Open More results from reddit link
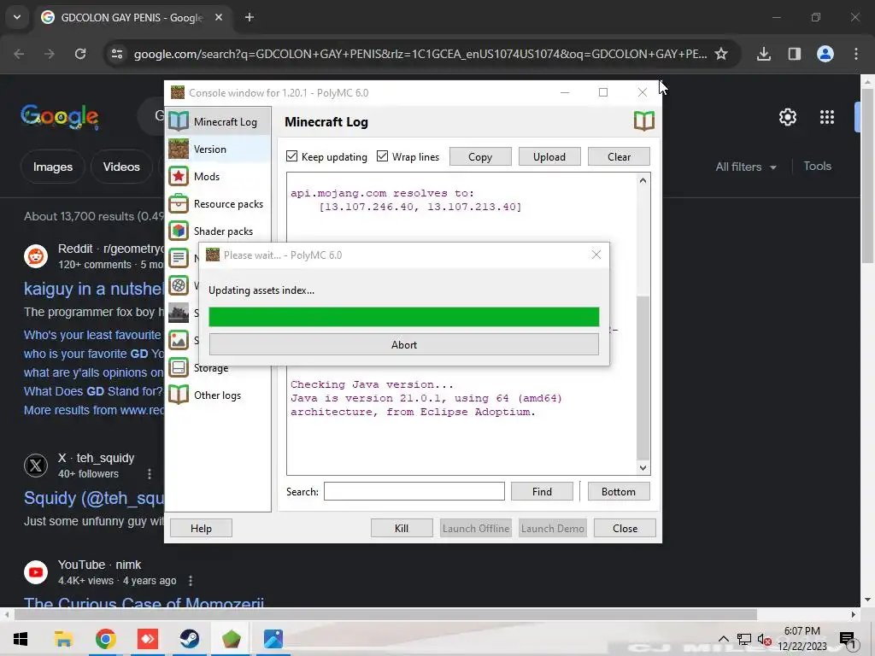875x656 pixels. coord(94,410)
